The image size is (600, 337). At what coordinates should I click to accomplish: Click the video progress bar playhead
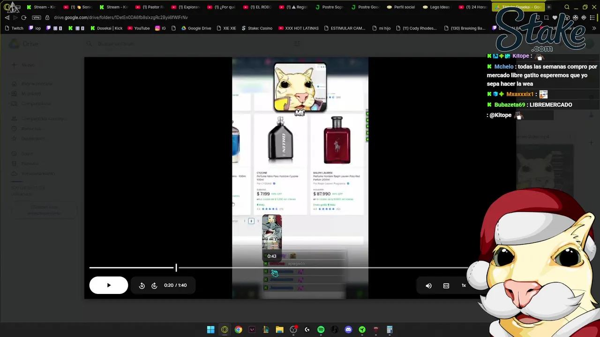pos(176,268)
